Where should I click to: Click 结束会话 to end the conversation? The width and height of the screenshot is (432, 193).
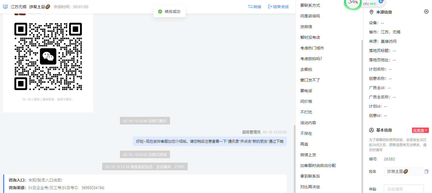pos(278,6)
